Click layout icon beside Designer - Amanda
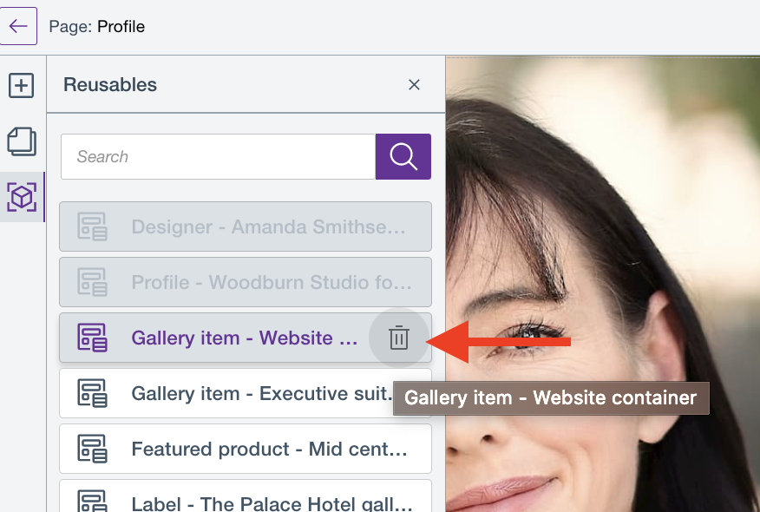This screenshot has height=512, width=760. pyautogui.click(x=92, y=227)
